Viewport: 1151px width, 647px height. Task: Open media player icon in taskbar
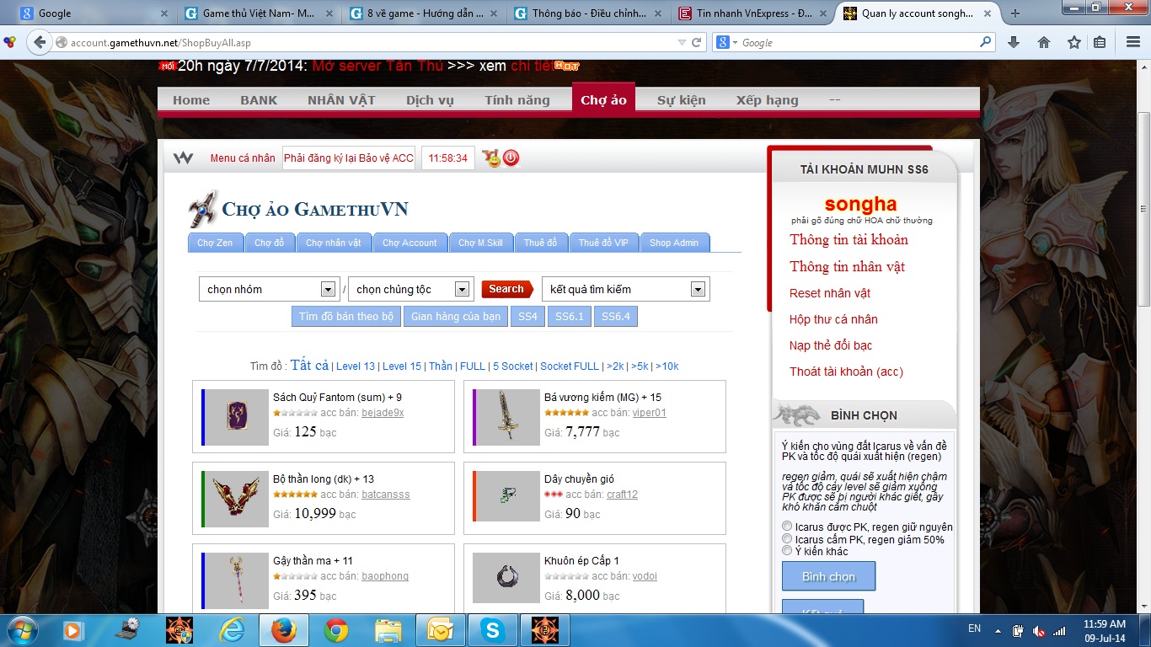pos(73,630)
